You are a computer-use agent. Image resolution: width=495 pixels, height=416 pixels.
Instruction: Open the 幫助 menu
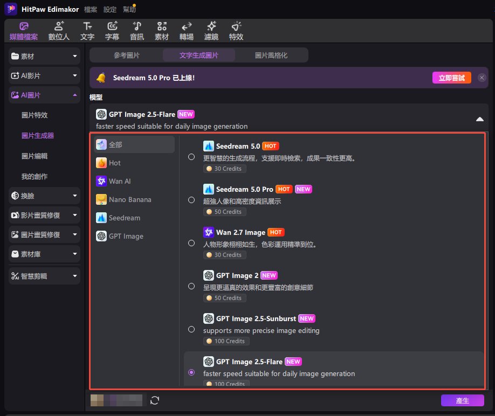[x=129, y=10]
